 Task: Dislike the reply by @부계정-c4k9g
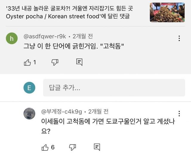pos(73,147)
